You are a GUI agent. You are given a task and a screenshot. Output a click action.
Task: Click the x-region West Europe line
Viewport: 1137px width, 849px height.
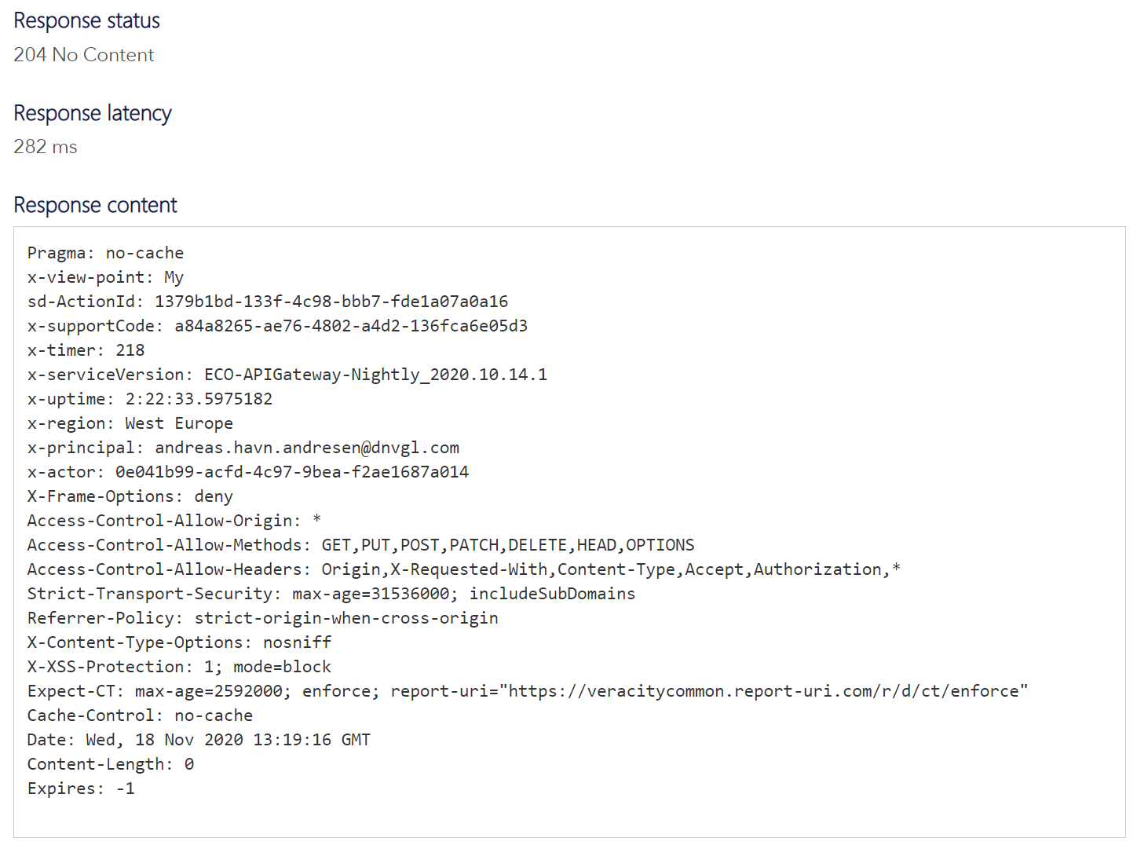tap(130, 423)
